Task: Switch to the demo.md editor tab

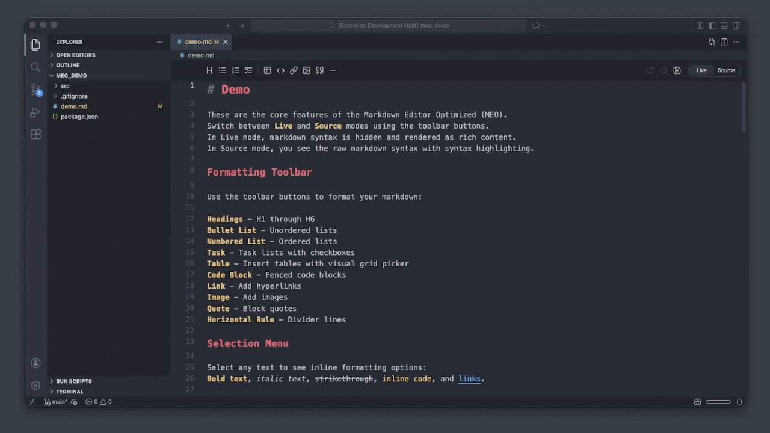Action: click(199, 41)
